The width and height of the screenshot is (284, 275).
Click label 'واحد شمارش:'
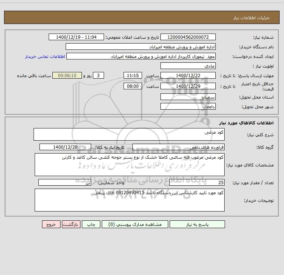111,183
